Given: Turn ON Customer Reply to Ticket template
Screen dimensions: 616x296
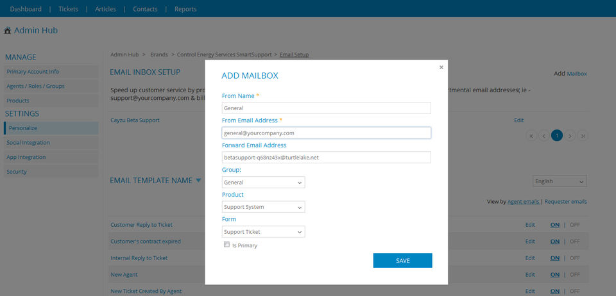Looking at the screenshot, I should (x=554, y=224).
